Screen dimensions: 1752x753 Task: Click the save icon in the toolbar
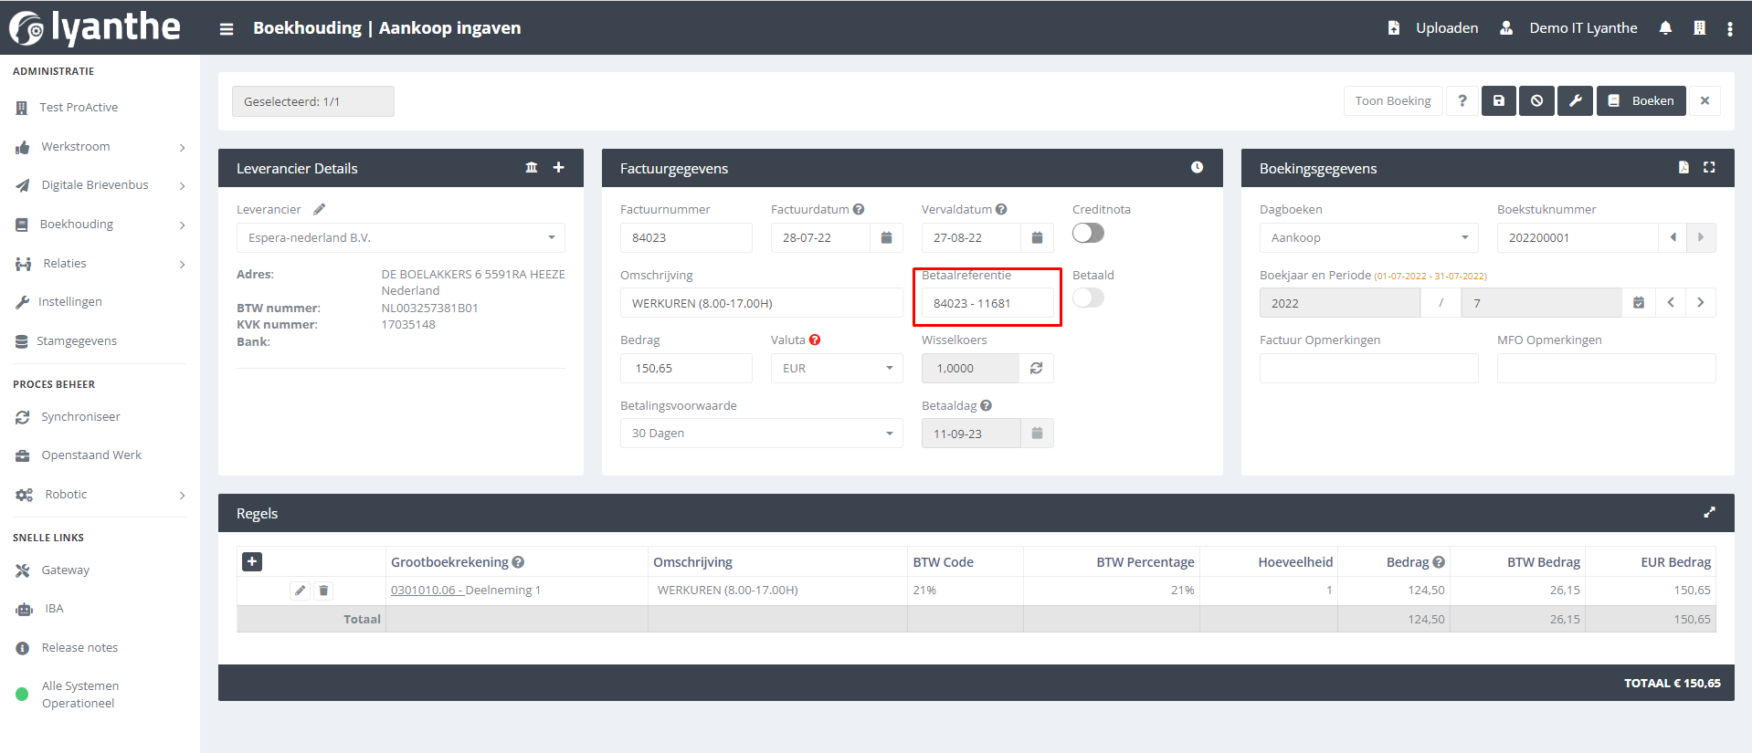coord(1498,101)
